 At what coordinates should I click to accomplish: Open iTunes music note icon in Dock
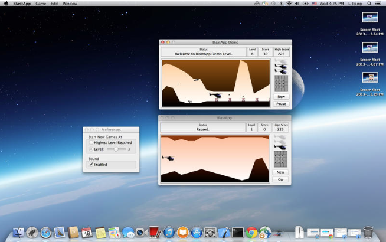169,233
